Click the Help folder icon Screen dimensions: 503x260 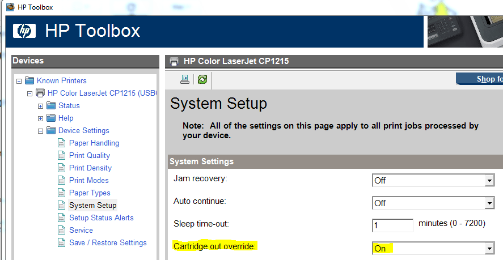(51, 118)
